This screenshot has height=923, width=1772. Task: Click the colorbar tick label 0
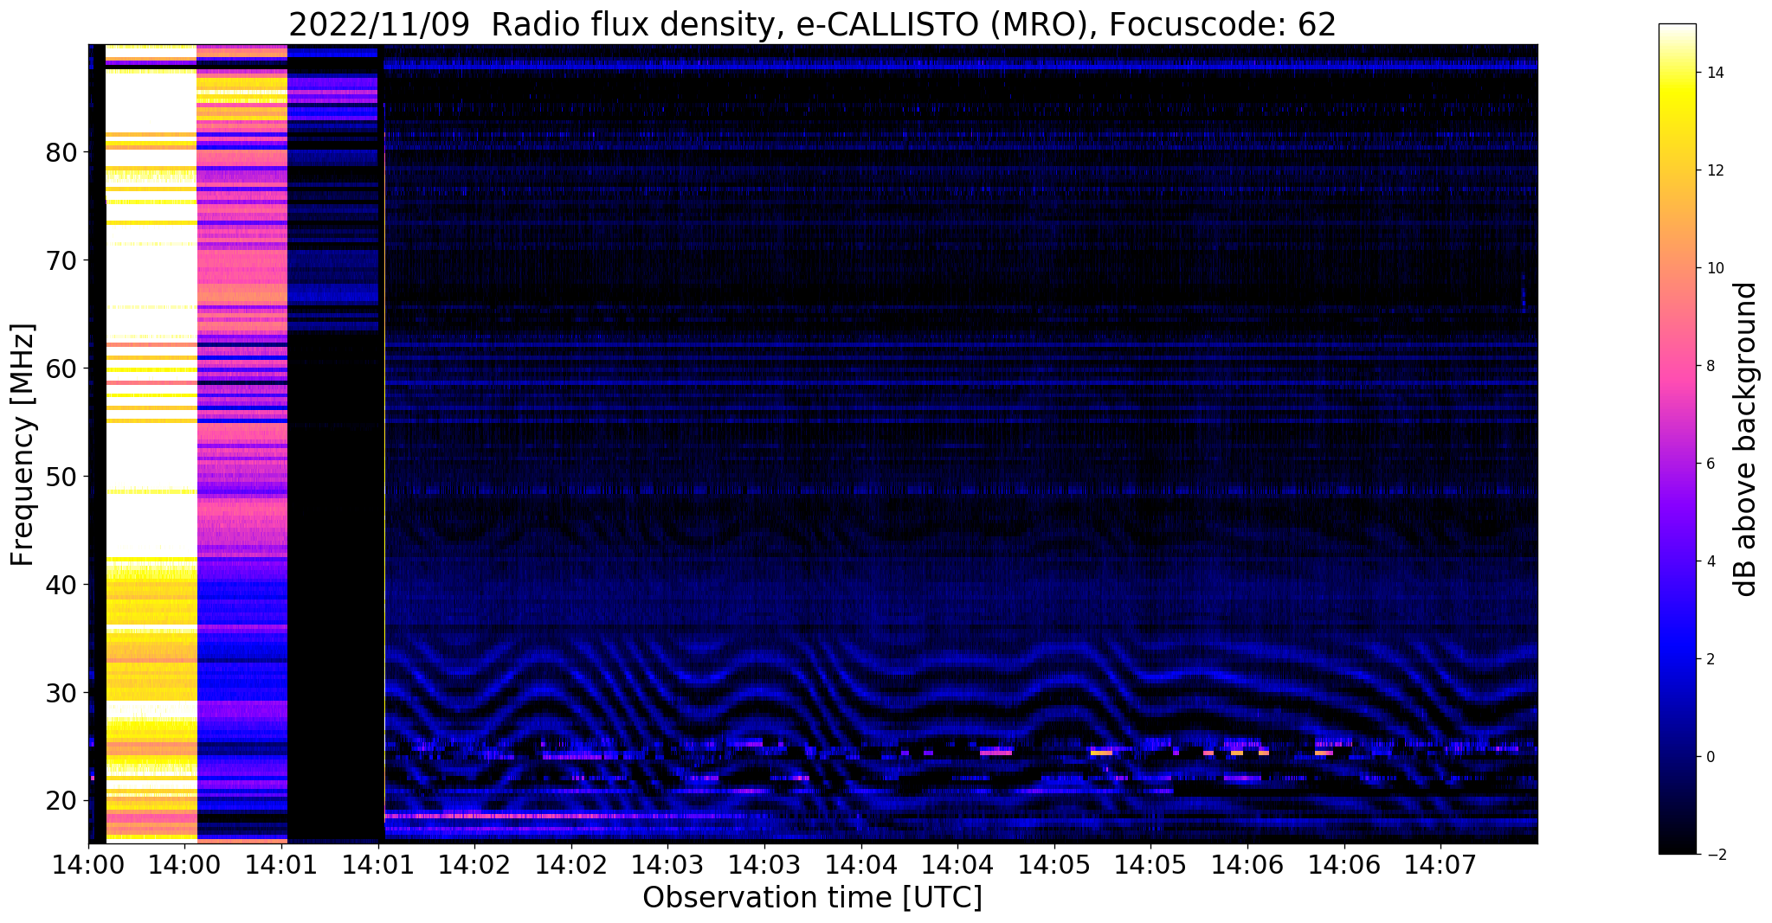click(x=1709, y=757)
